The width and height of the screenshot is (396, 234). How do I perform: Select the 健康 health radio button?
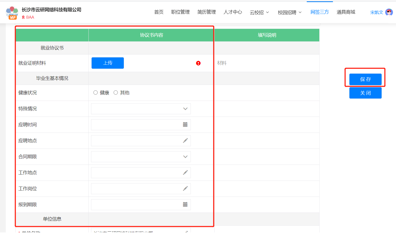[x=95, y=92]
